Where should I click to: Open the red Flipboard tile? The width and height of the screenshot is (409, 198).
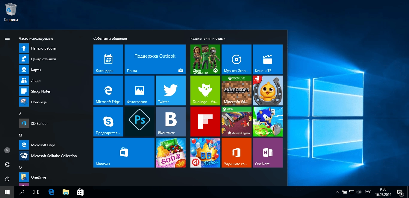coord(205,122)
